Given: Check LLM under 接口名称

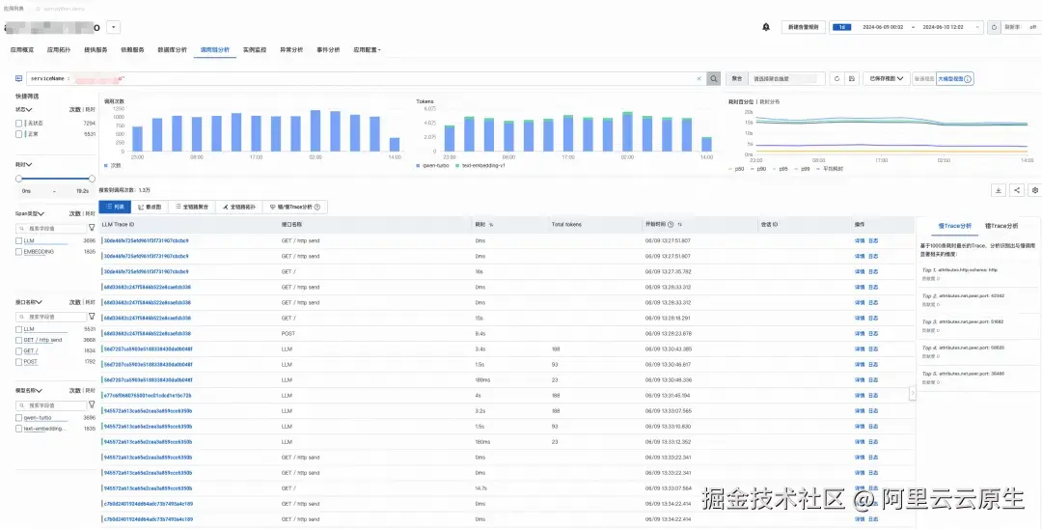Looking at the screenshot, I should click(x=18, y=329).
